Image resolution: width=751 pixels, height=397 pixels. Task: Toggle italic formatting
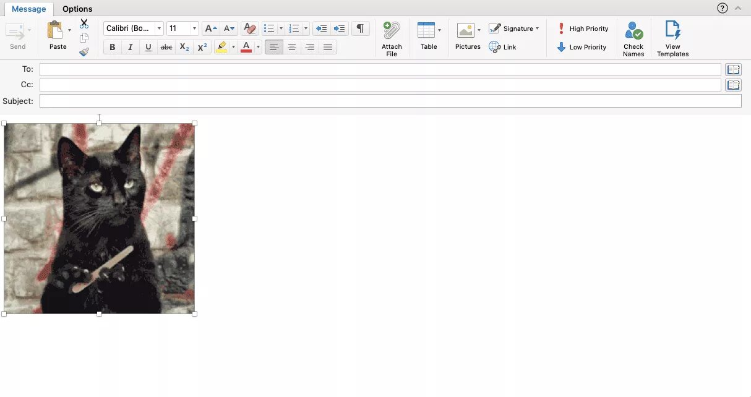point(130,47)
